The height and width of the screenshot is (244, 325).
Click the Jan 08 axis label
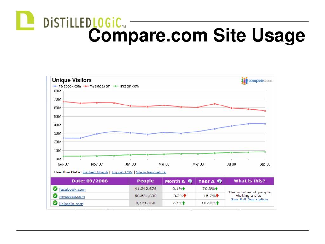coord(130,164)
